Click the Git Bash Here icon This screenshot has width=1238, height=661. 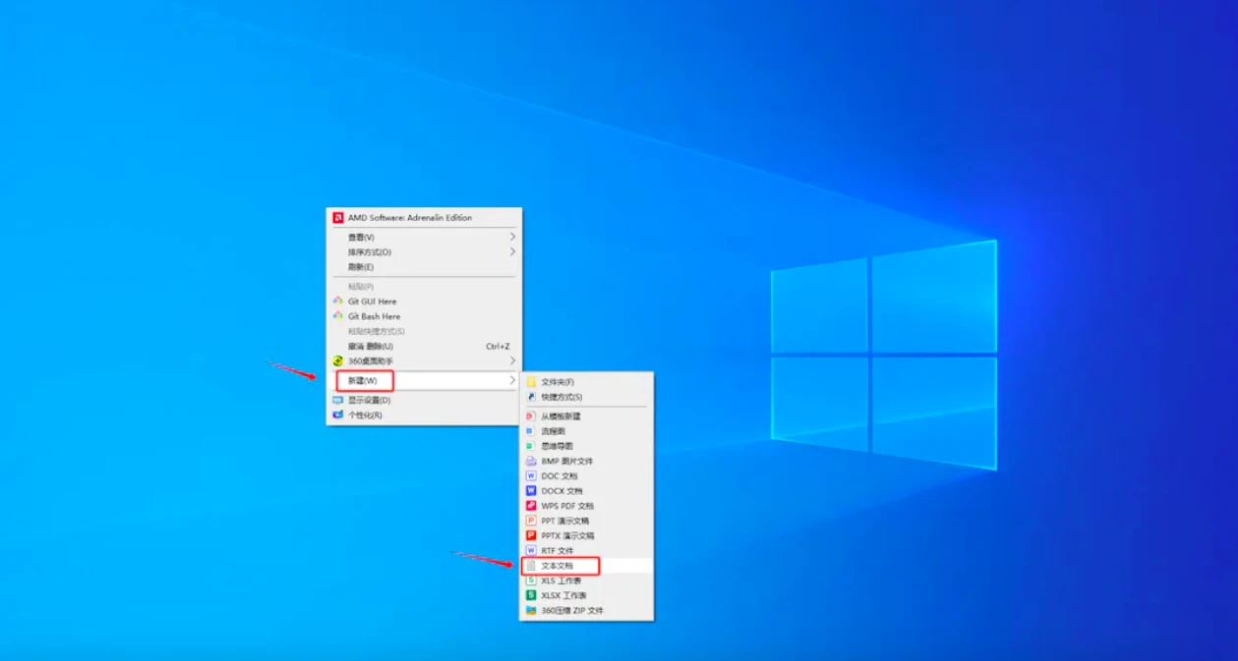tap(338, 316)
